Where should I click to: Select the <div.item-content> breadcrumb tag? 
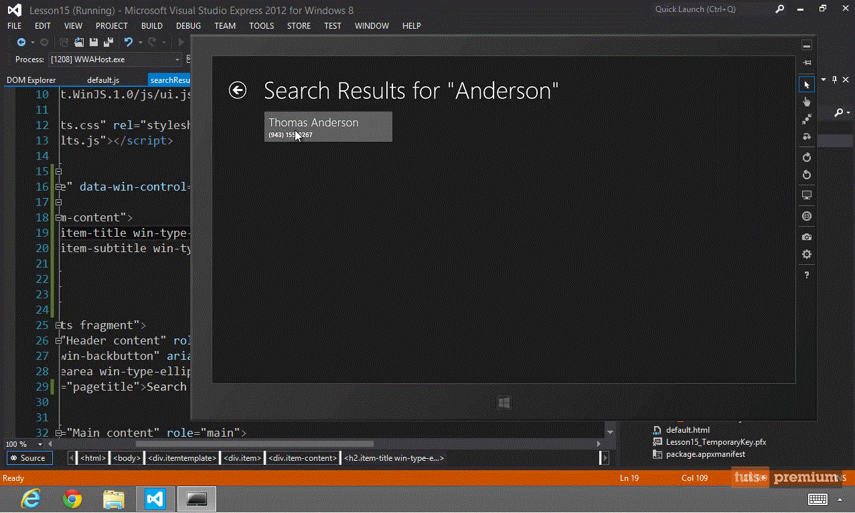pyautogui.click(x=303, y=458)
